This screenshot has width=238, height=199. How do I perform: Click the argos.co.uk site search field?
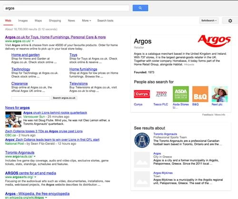pos(30,98)
